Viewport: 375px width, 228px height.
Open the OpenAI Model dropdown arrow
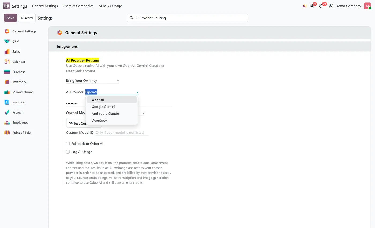[x=143, y=113]
